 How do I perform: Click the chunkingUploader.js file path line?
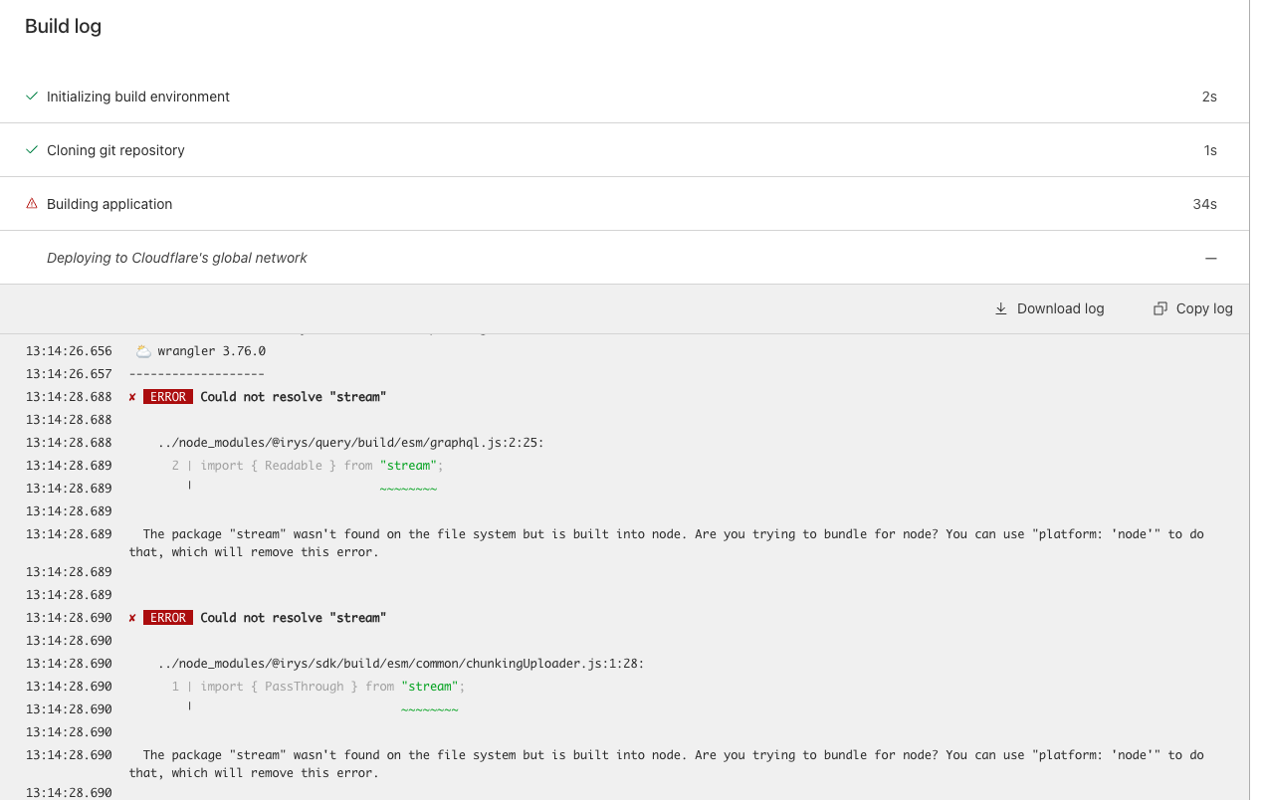pyautogui.click(x=400, y=664)
